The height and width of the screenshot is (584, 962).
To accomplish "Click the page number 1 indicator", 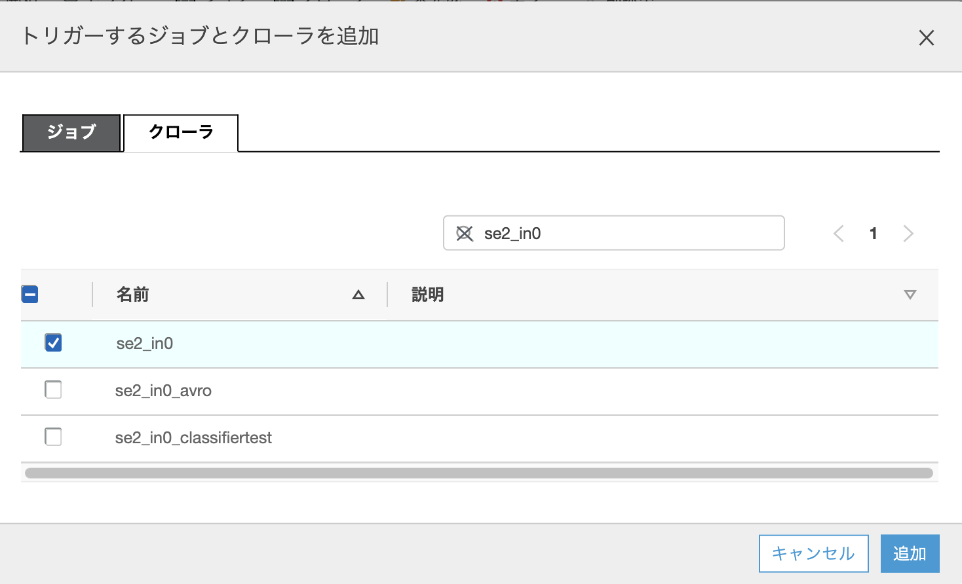I will coord(874,233).
